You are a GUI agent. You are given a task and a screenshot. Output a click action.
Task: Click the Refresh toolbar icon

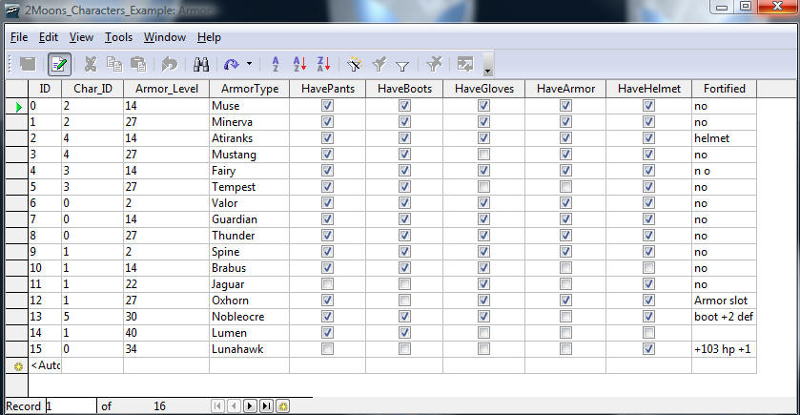pos(230,64)
